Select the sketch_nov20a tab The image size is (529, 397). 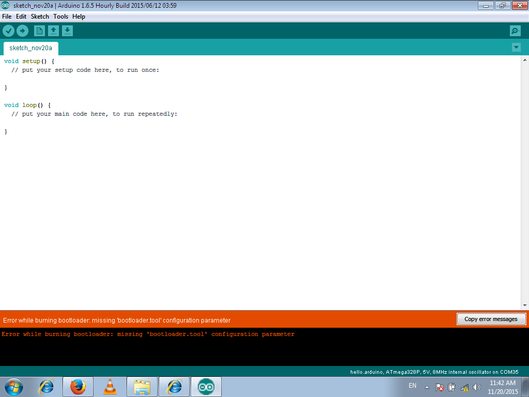pyautogui.click(x=30, y=48)
